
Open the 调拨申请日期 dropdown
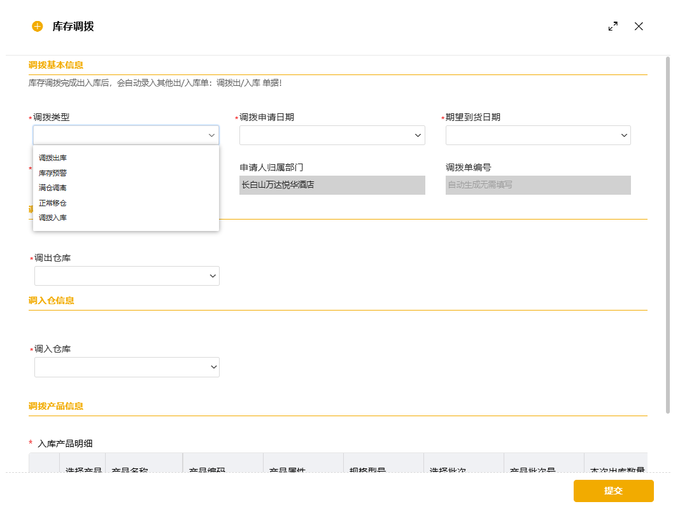(332, 135)
